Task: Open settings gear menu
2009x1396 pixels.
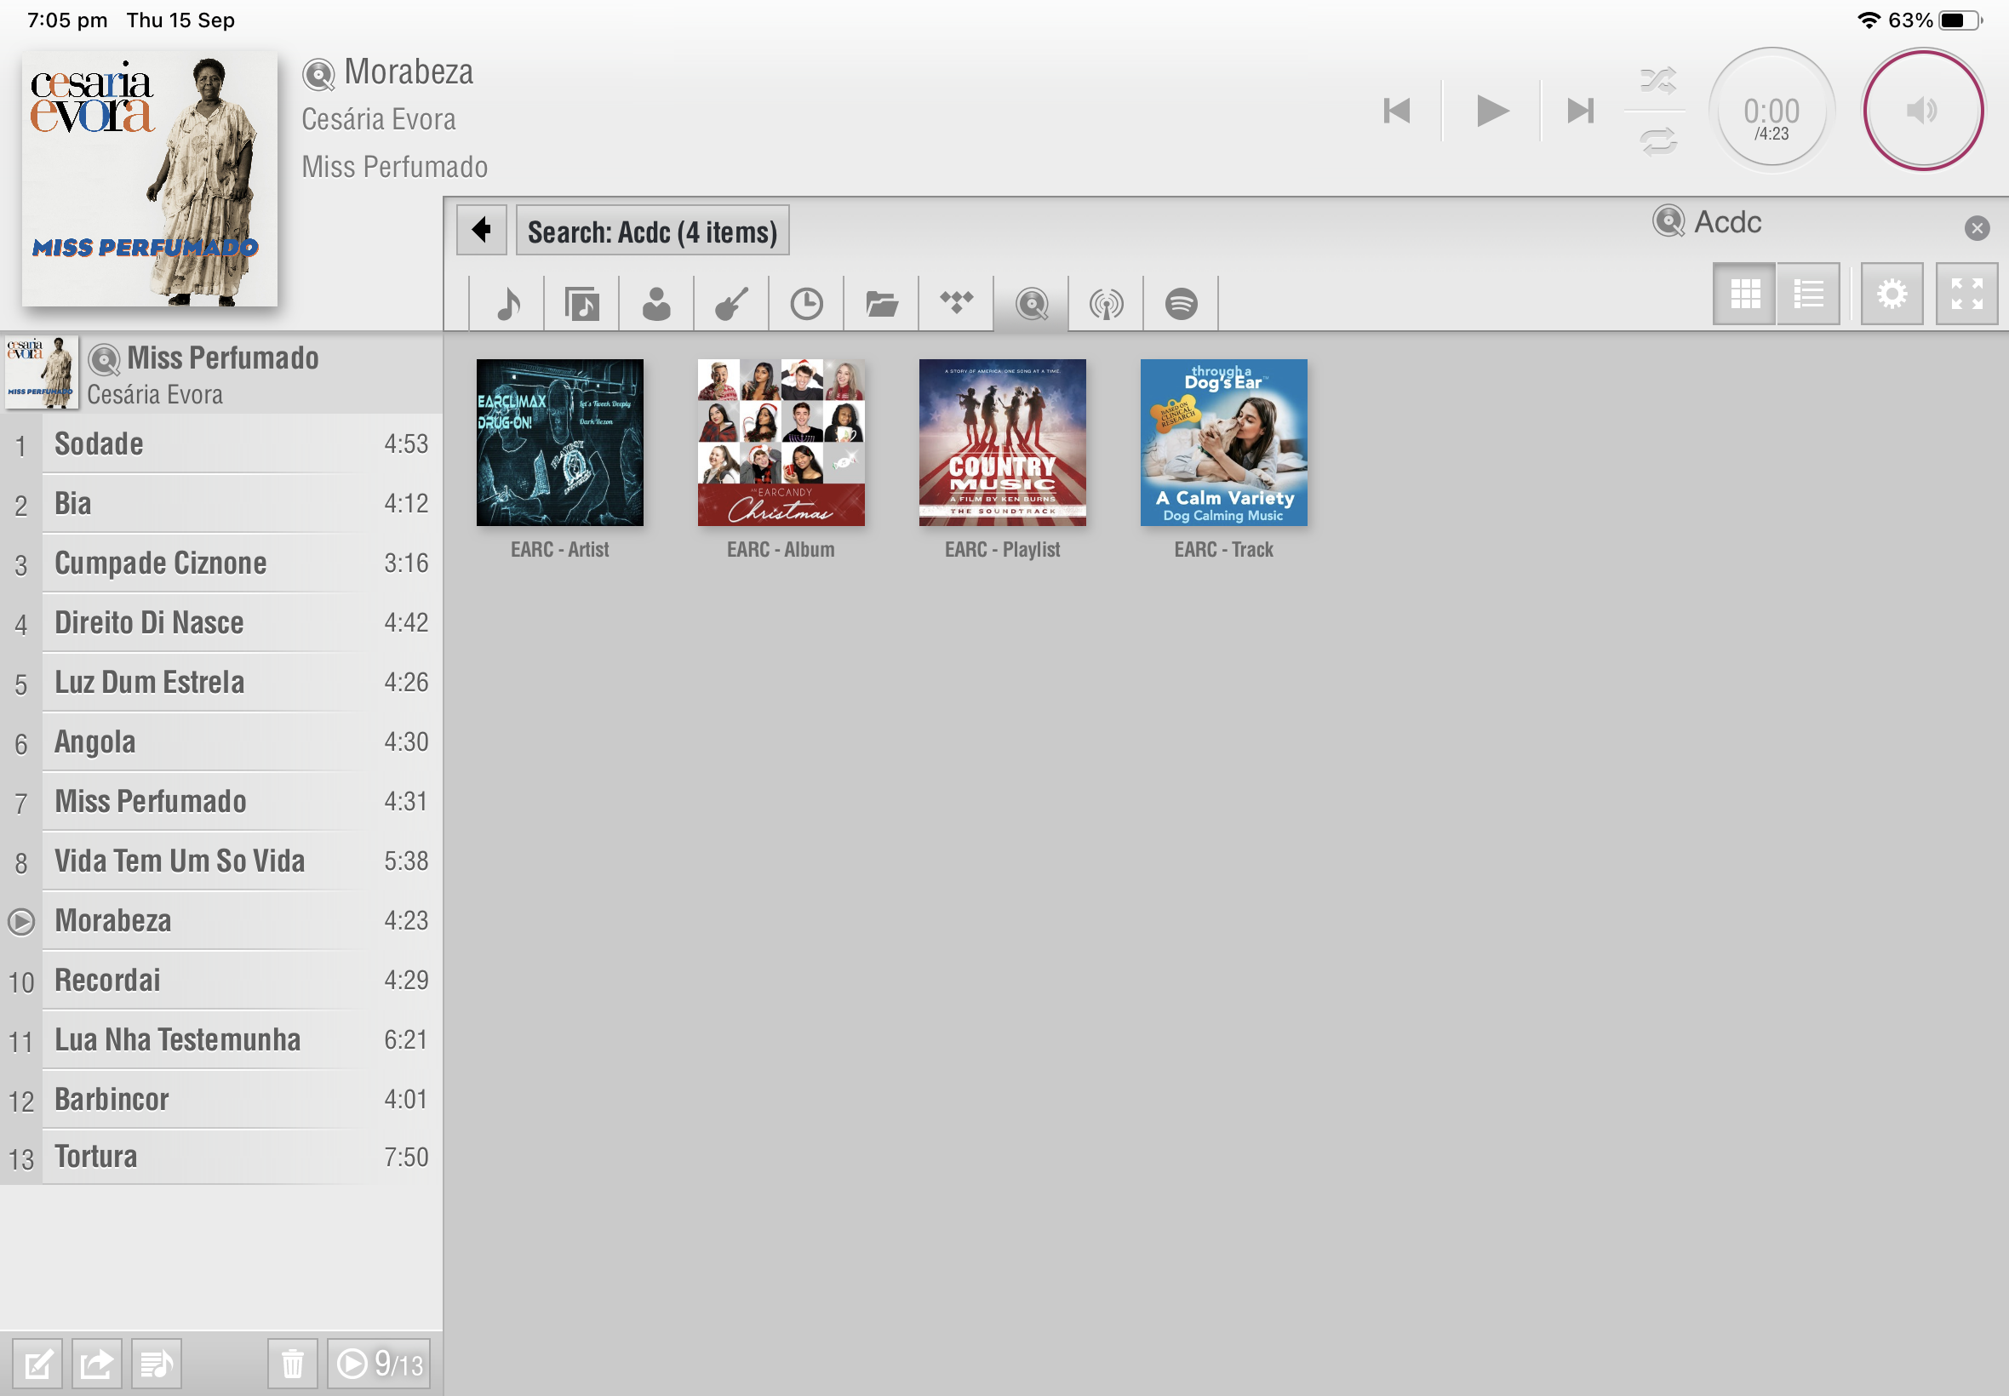Action: (1891, 294)
